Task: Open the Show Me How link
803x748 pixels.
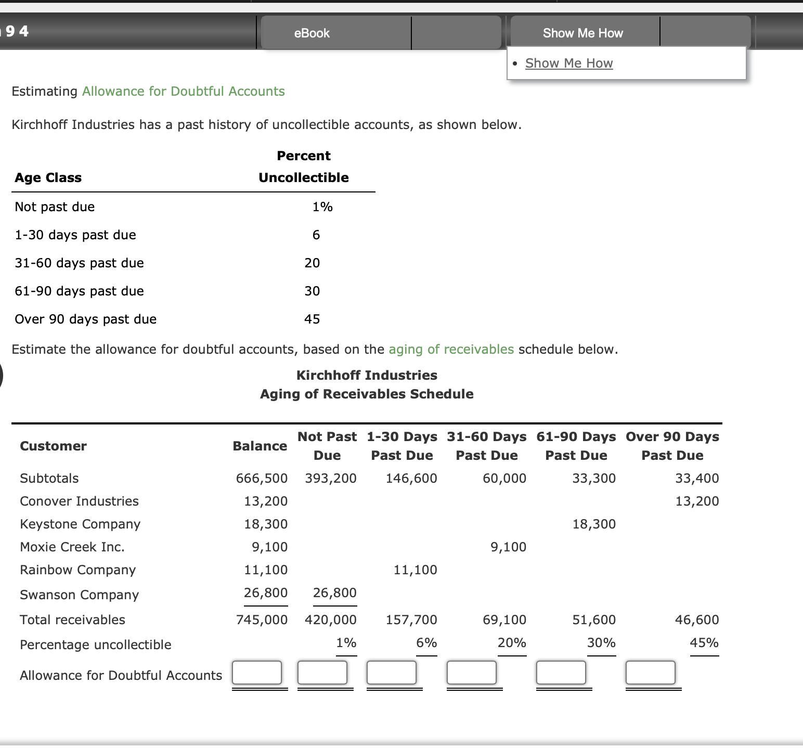Action: tap(569, 63)
